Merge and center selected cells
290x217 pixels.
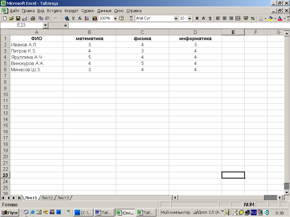point(238,18)
